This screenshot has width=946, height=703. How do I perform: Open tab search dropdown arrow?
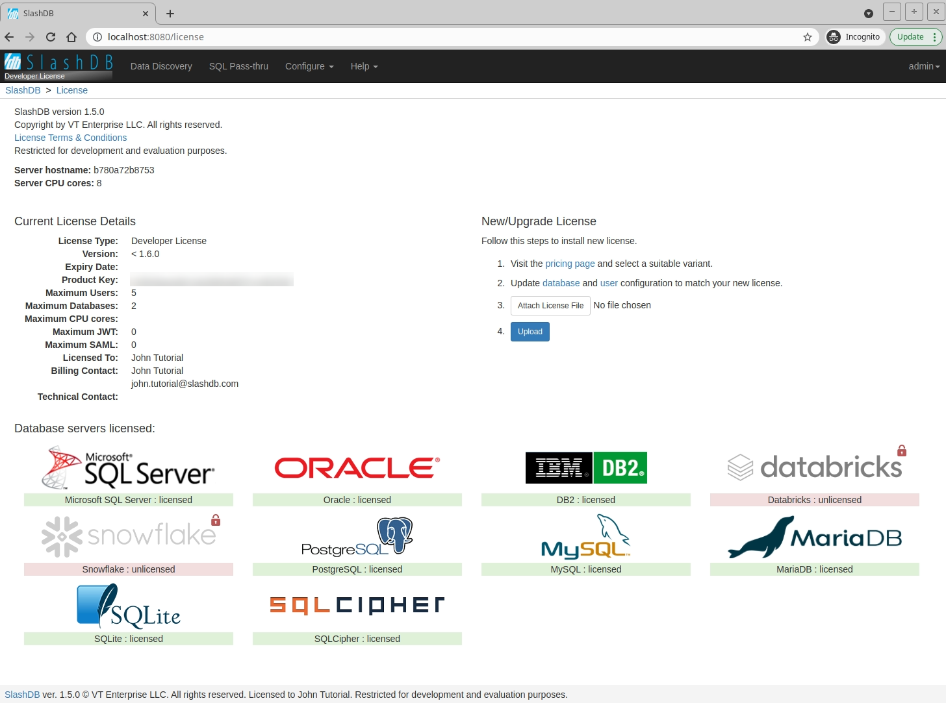pos(869,13)
